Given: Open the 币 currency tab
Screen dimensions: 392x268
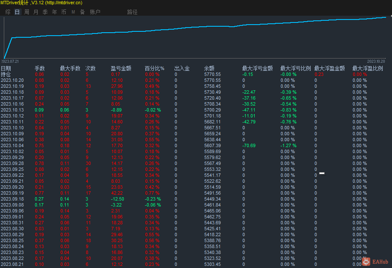Looking at the screenshot, I should 64,12.
